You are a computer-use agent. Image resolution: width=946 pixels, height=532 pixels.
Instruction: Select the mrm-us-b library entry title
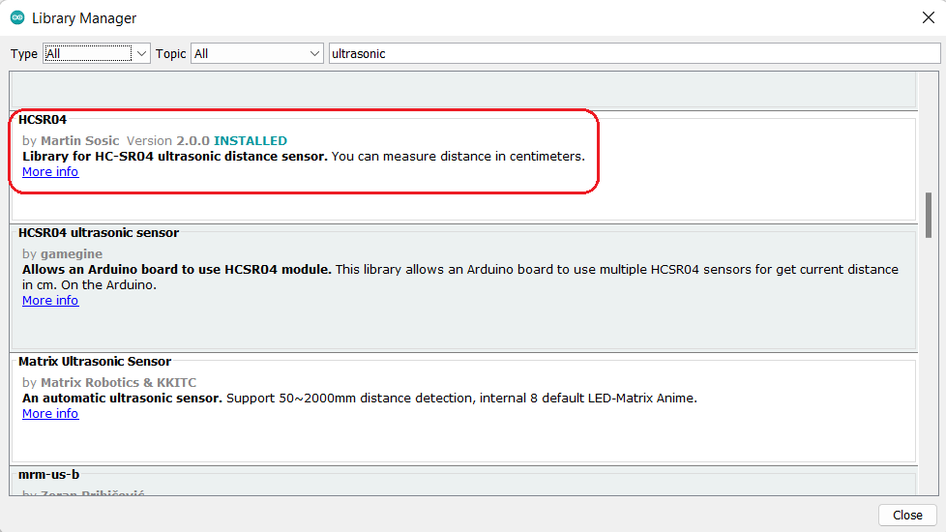[49, 475]
